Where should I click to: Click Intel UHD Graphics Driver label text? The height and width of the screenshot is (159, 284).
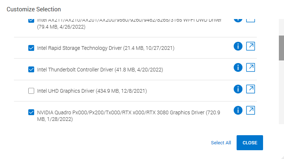(x=92, y=91)
